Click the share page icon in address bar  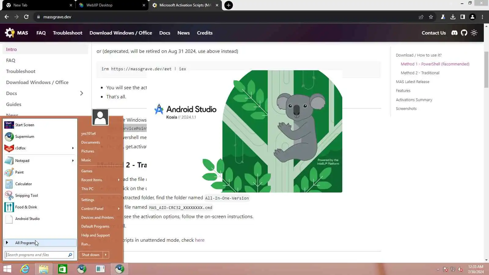(421, 17)
